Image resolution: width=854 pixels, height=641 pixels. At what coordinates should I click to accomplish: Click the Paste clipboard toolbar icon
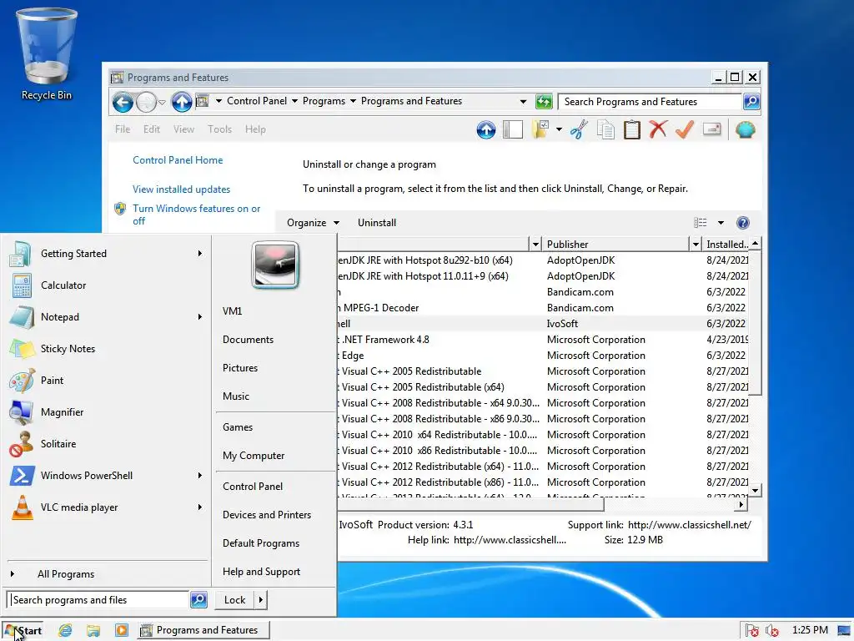pos(632,129)
